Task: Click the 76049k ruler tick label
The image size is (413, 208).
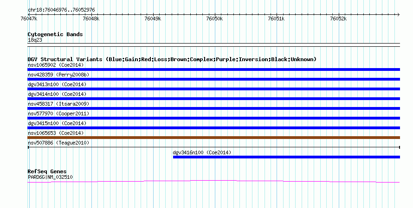Action: tap(153, 19)
